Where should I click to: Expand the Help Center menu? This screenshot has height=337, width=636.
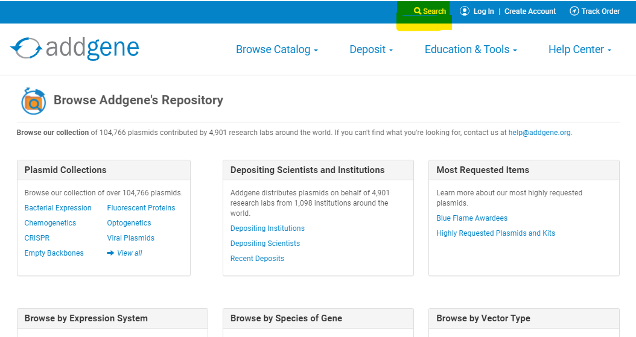coord(580,49)
